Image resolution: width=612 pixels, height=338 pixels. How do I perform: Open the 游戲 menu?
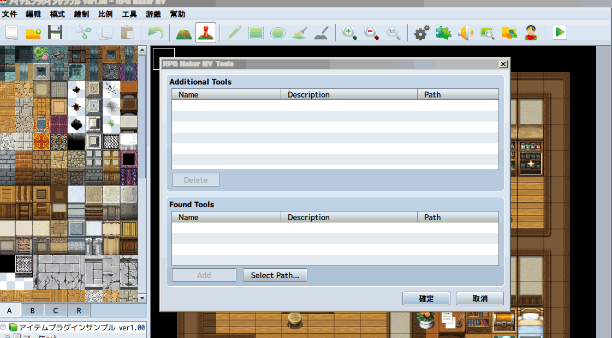[x=153, y=14]
